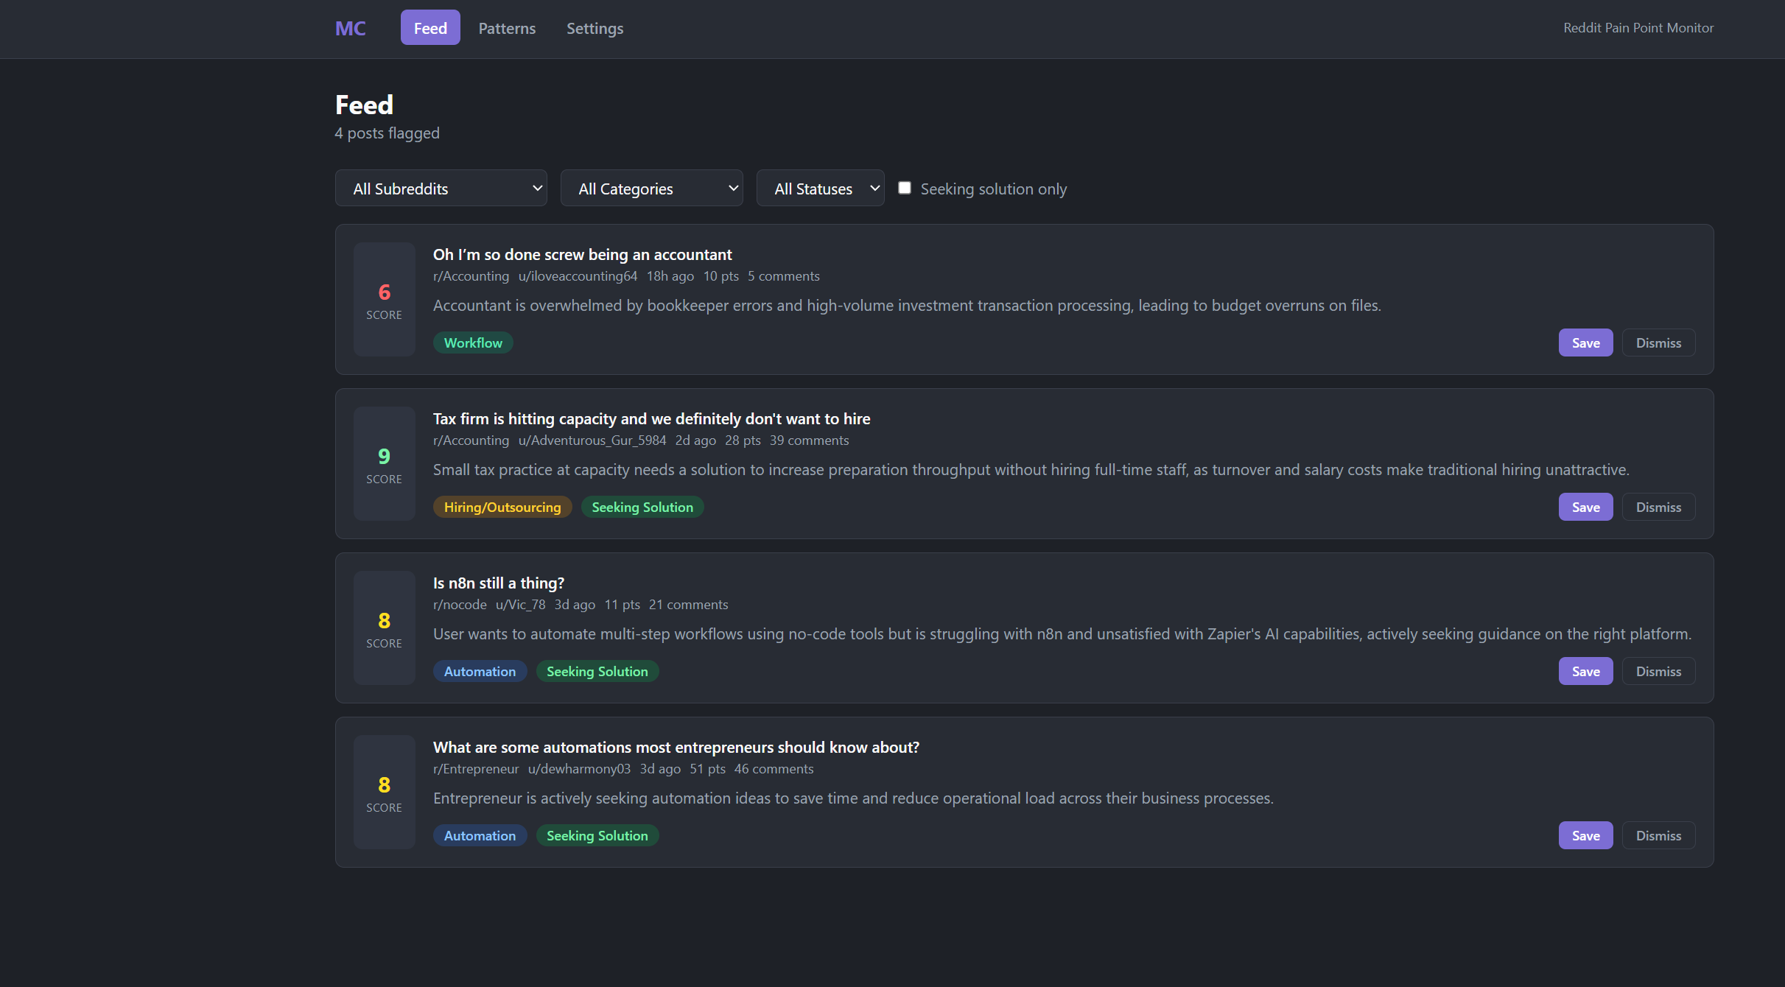Click the Seeking Solution tag on tax firm post
The height and width of the screenshot is (987, 1785).
[x=642, y=507]
